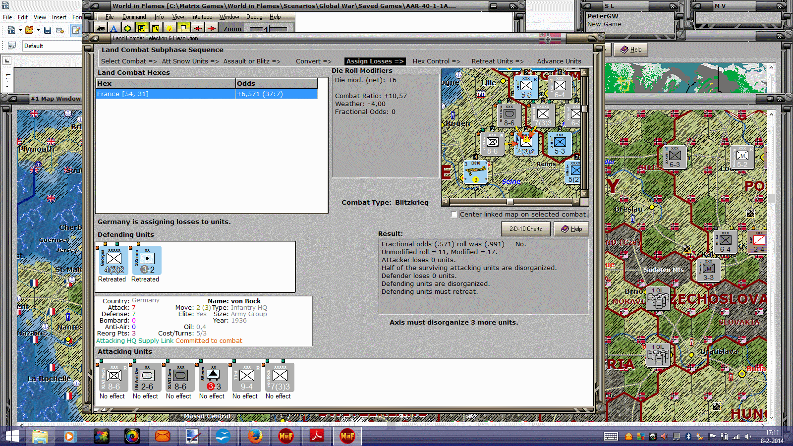Viewport: 793px width, 446px height.
Task: Open Firefox from the taskbar
Action: [x=255, y=436]
